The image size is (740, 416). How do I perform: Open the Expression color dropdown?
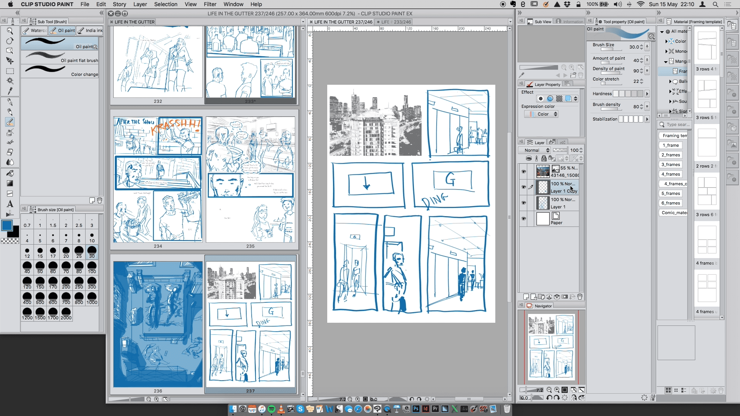tap(541, 114)
